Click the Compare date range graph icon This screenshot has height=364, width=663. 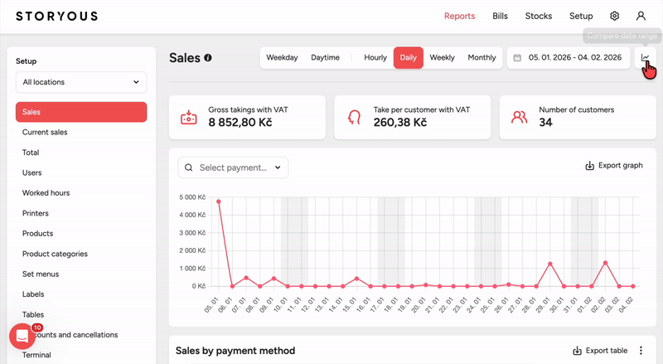pos(646,57)
